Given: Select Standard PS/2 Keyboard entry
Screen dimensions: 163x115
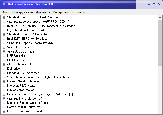Looking at the screenshot, I should [23, 73].
